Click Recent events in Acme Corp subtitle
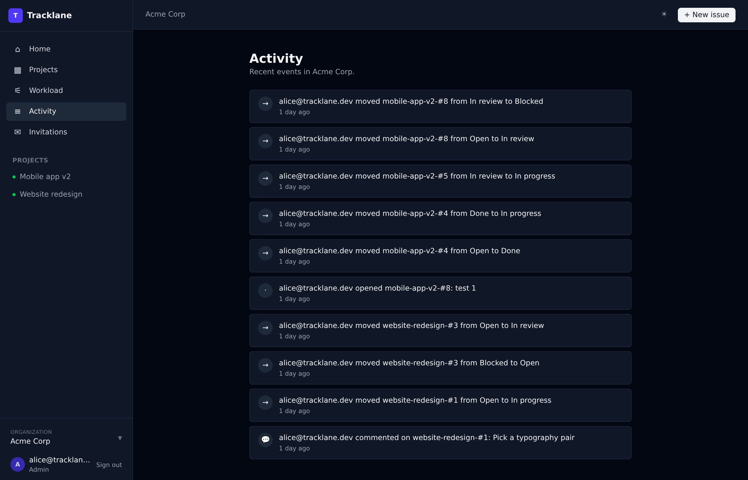 [x=302, y=72]
